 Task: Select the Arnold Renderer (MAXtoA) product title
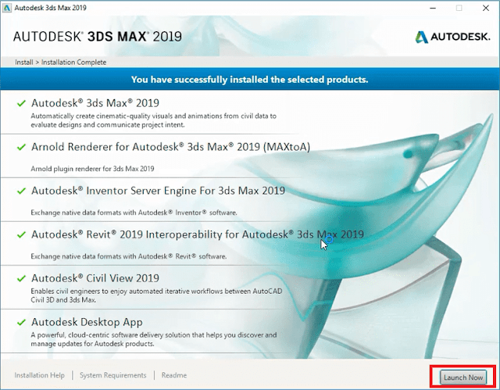click(170, 147)
